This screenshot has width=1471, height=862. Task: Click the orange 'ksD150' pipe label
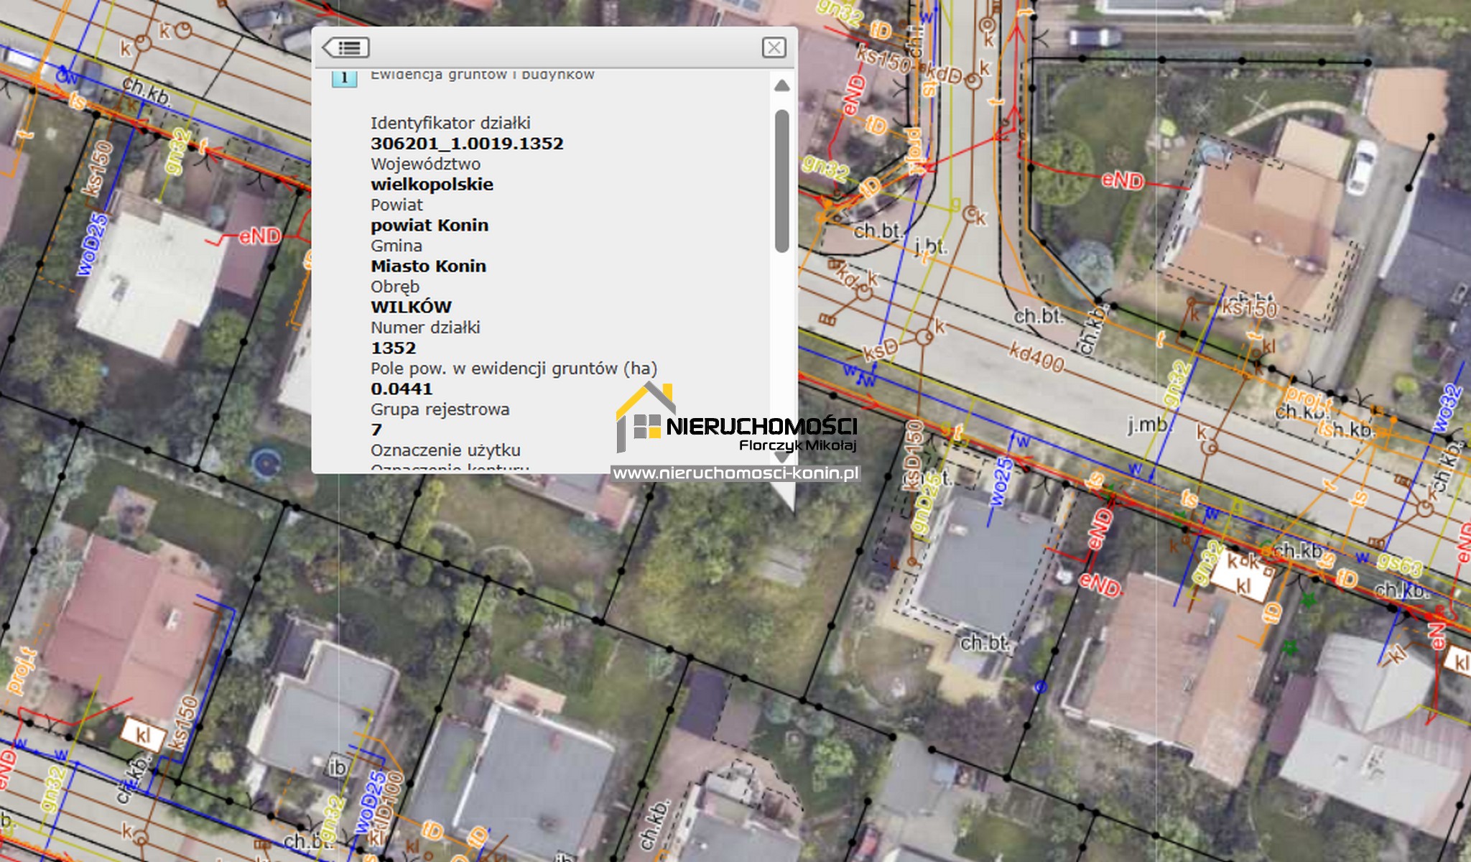[912, 456]
